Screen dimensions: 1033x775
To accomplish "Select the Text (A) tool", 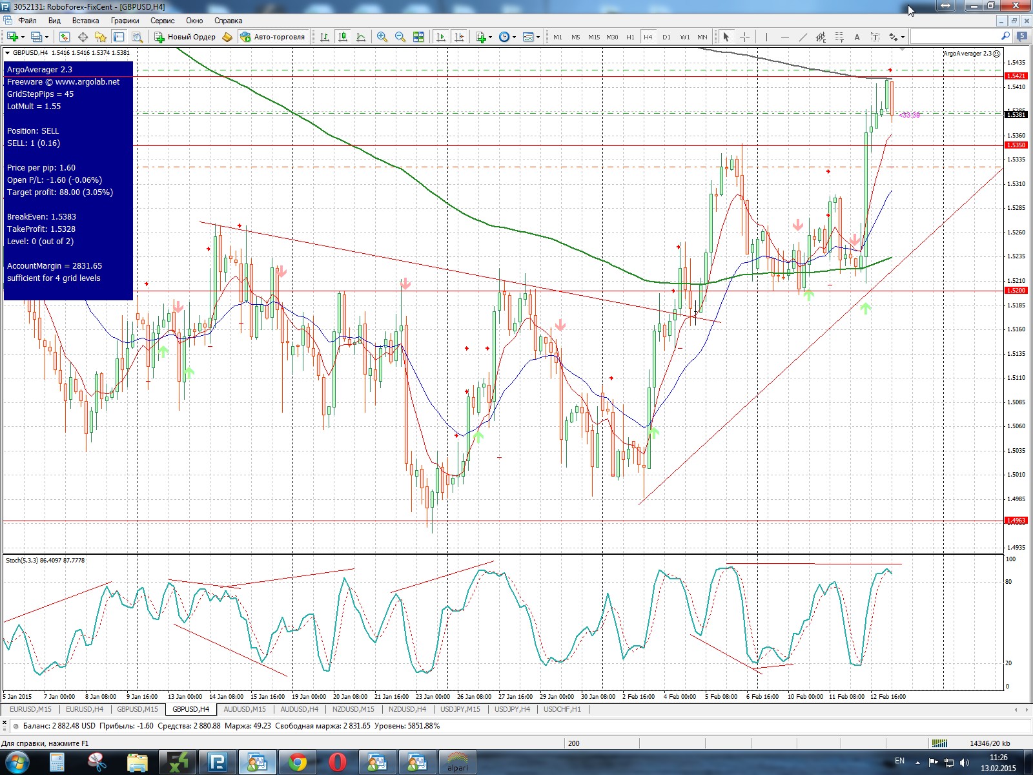I will [x=857, y=37].
